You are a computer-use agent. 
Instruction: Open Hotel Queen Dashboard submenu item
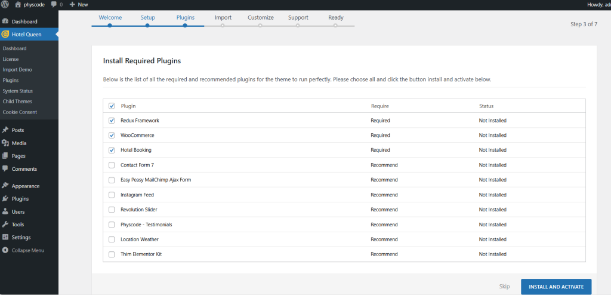[x=14, y=48]
